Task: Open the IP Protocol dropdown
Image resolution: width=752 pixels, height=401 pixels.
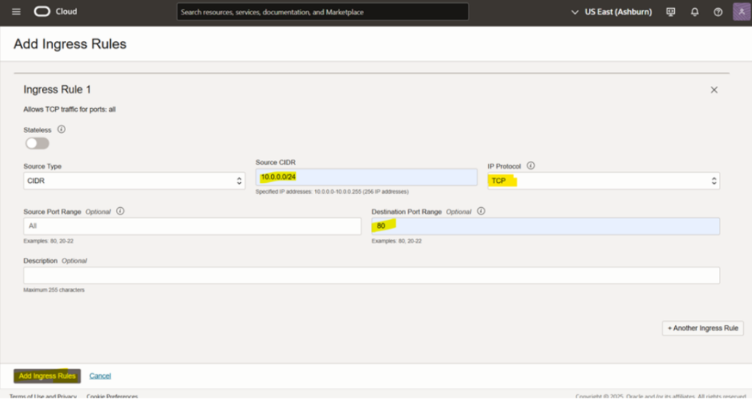Action: point(603,181)
